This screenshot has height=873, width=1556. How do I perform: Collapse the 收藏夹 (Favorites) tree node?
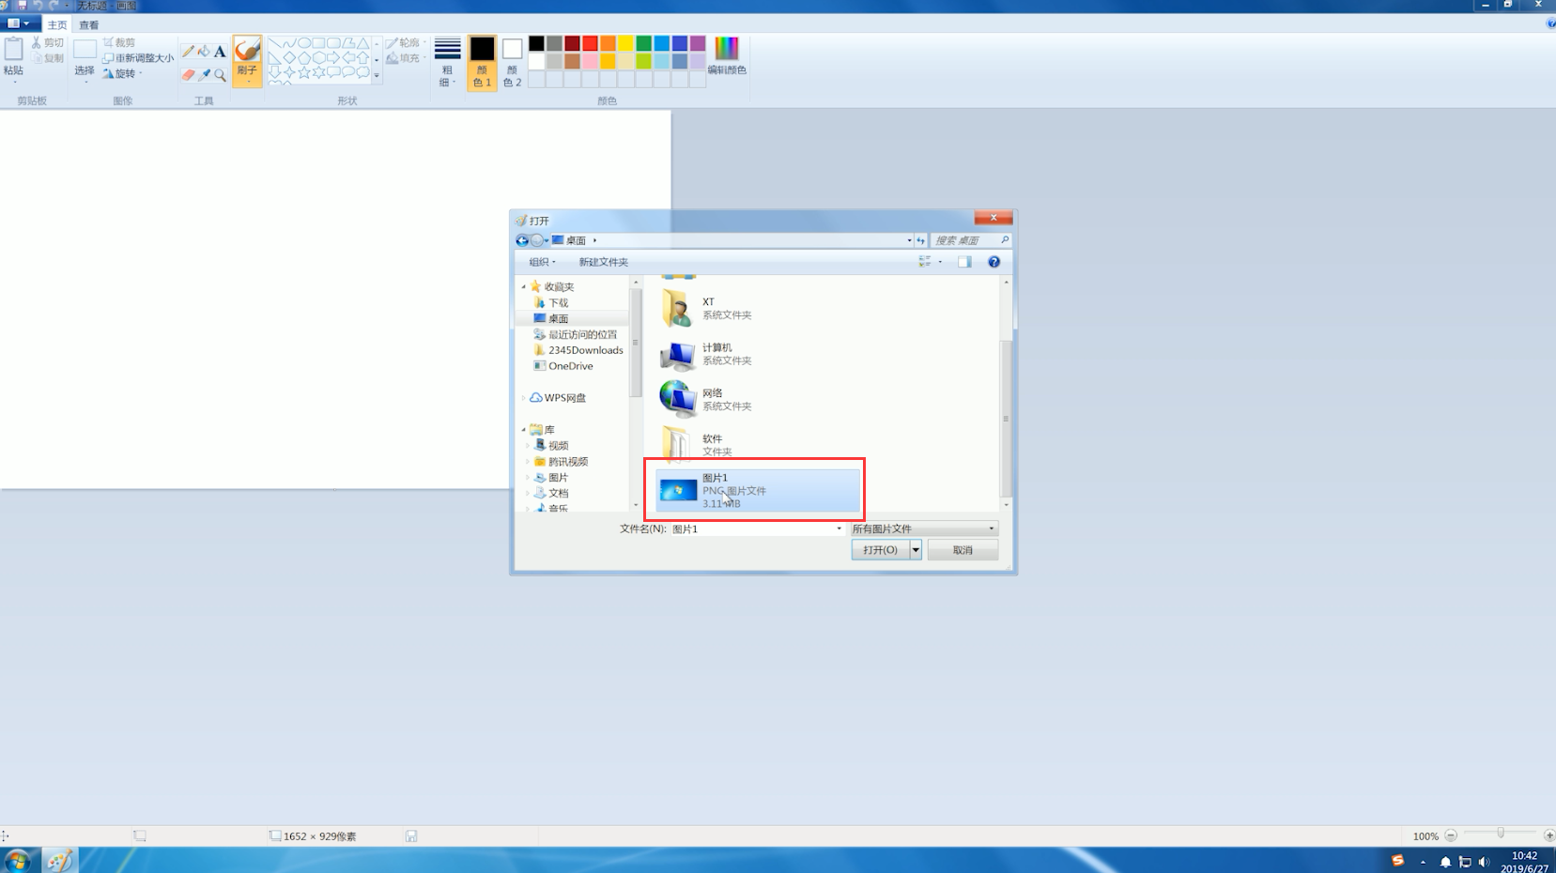(524, 286)
